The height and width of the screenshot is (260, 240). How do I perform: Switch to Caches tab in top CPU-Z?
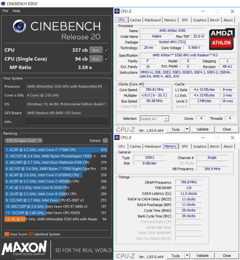(x=135, y=20)
